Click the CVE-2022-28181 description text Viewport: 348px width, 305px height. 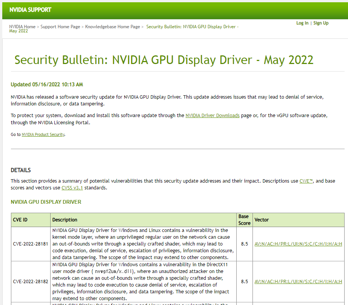tap(143, 244)
